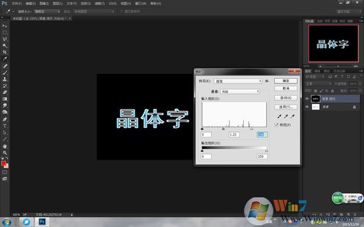The image size is (364, 227).
Task: Select the Magic Wand tool
Action: pyautogui.click(x=5, y=45)
